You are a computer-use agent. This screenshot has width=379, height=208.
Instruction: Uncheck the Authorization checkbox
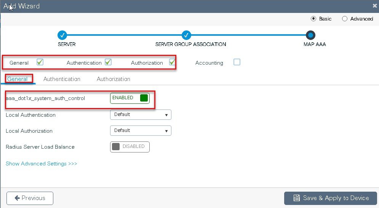coord(172,62)
